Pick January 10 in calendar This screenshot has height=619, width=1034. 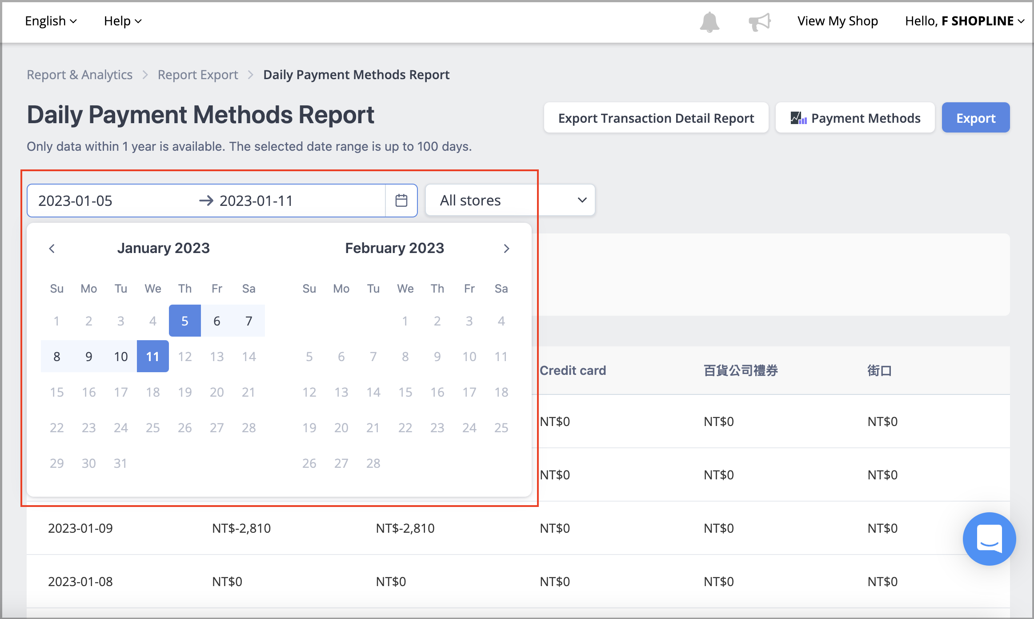(x=121, y=356)
